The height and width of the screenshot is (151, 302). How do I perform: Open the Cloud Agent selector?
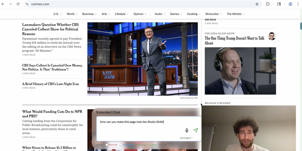pos(186,138)
